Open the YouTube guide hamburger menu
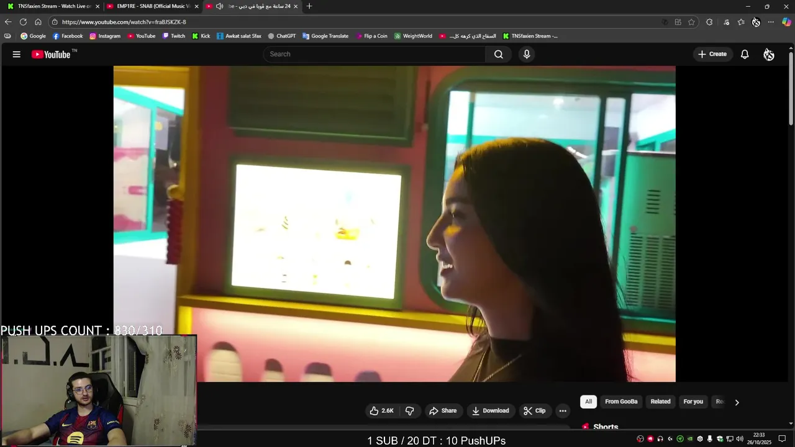 (x=17, y=54)
